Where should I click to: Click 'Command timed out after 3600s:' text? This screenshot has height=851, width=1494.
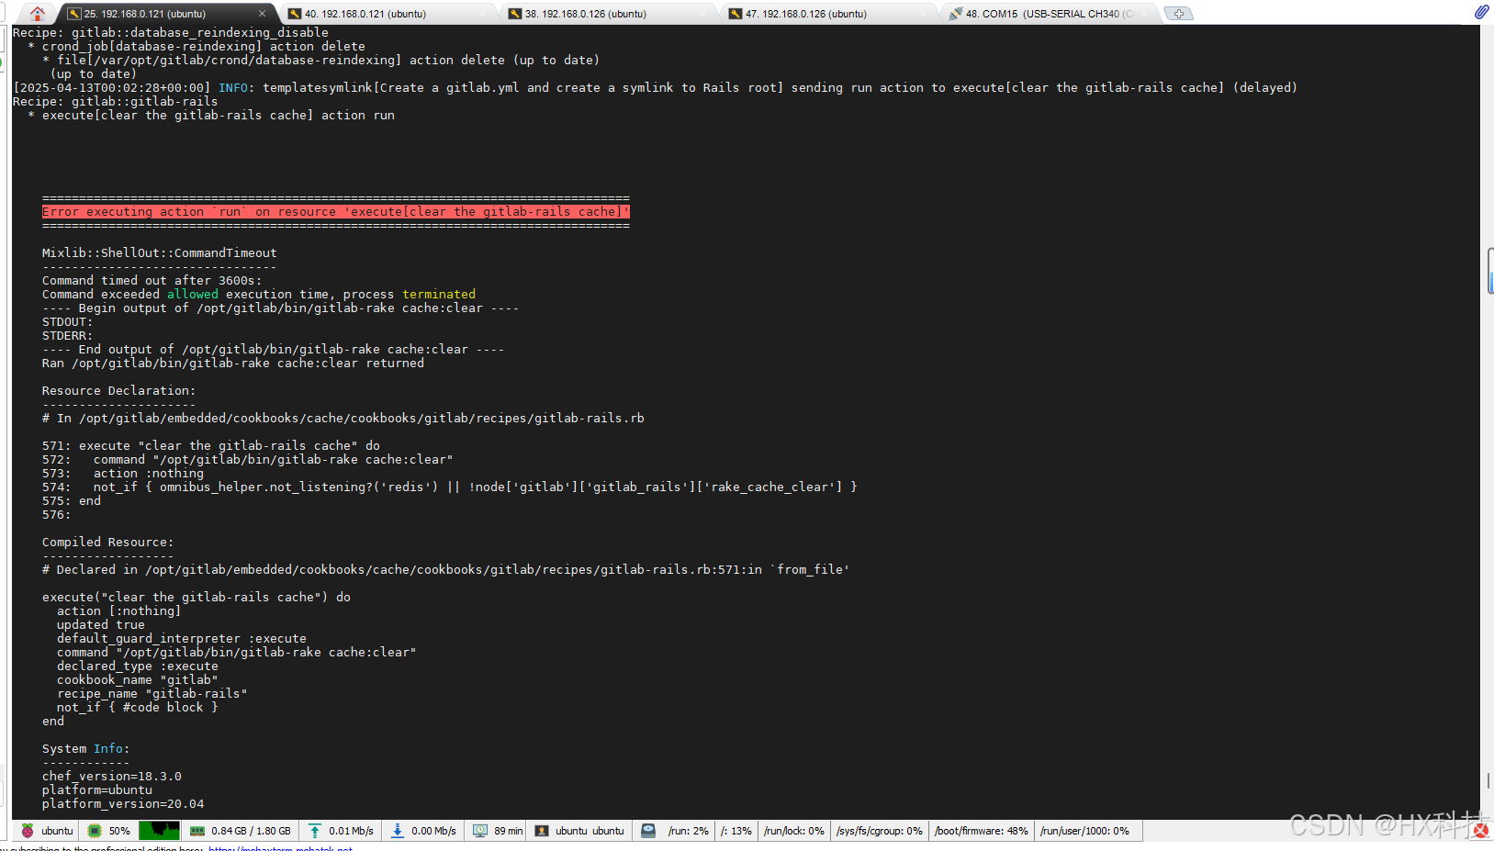click(152, 281)
